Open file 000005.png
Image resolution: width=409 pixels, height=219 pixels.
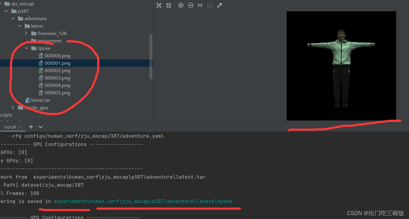(57, 93)
